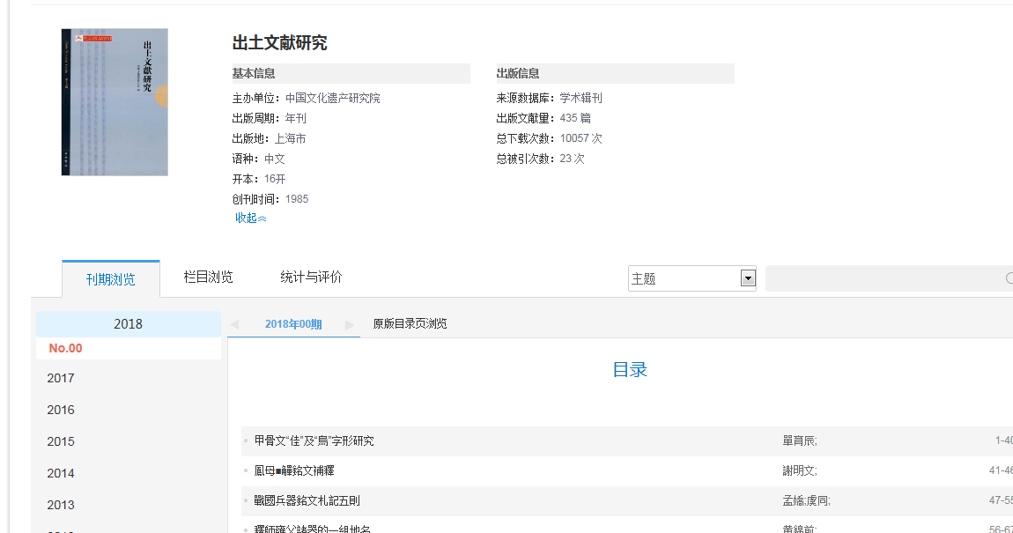The width and height of the screenshot is (1013, 533).
Task: Open the 主题 search field dropdown
Action: [748, 278]
